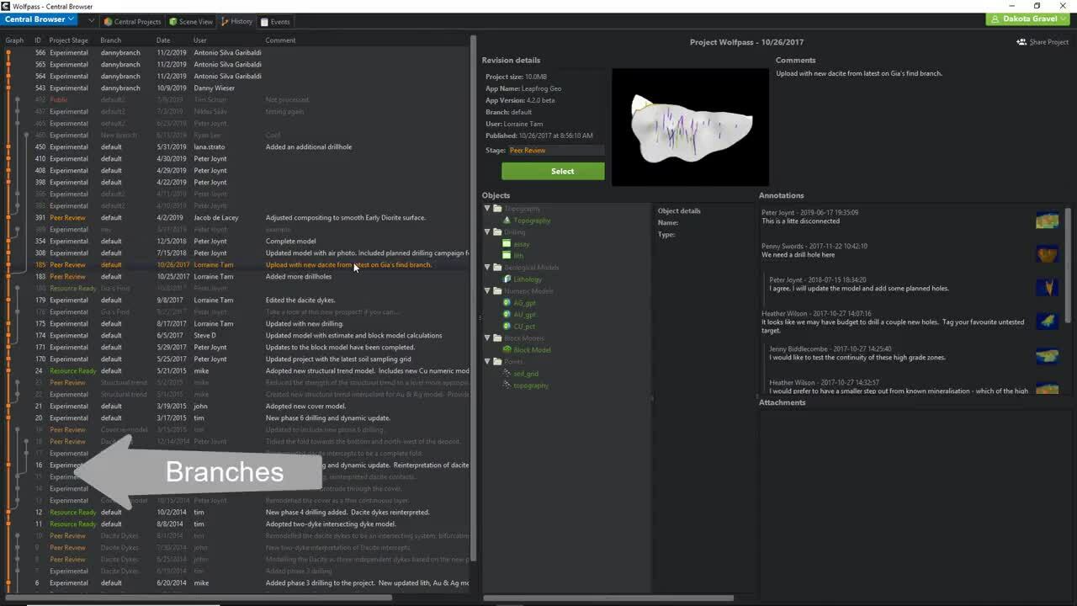The image size is (1077, 606).
Task: Select revision 354 'Complete model' row
Action: [x=236, y=241]
